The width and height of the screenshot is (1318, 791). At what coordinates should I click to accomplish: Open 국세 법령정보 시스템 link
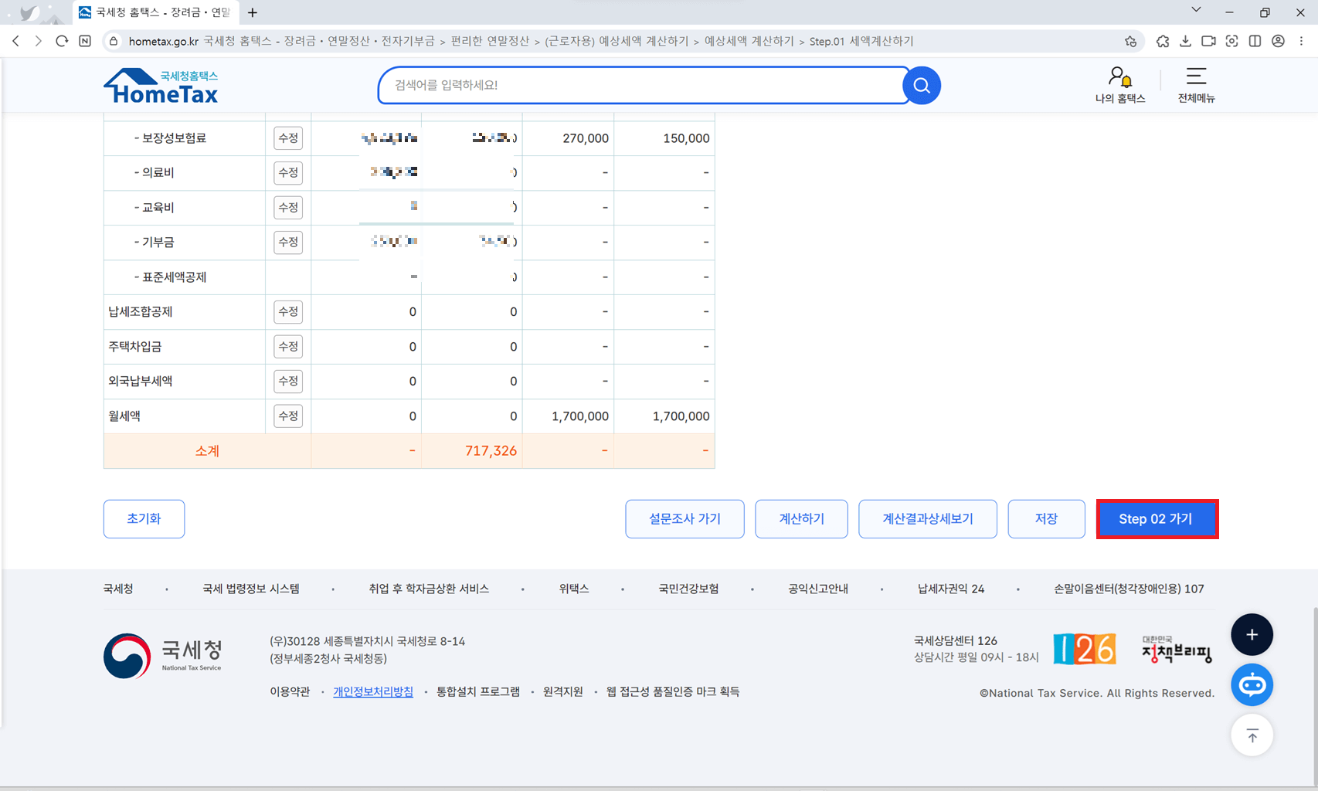[251, 589]
